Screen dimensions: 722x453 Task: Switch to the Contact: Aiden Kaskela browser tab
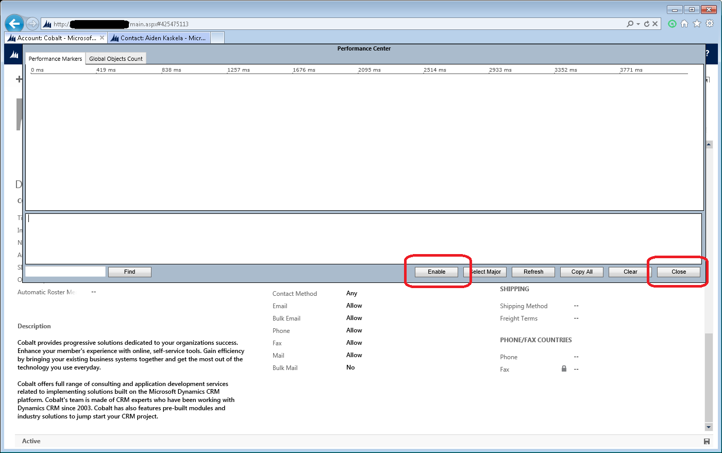tap(162, 38)
